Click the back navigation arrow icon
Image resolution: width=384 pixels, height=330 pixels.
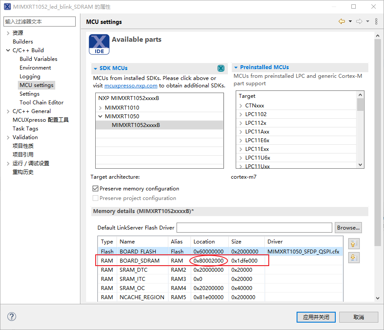(x=342, y=22)
